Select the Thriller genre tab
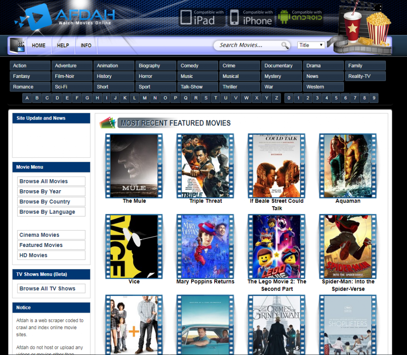 point(240,87)
